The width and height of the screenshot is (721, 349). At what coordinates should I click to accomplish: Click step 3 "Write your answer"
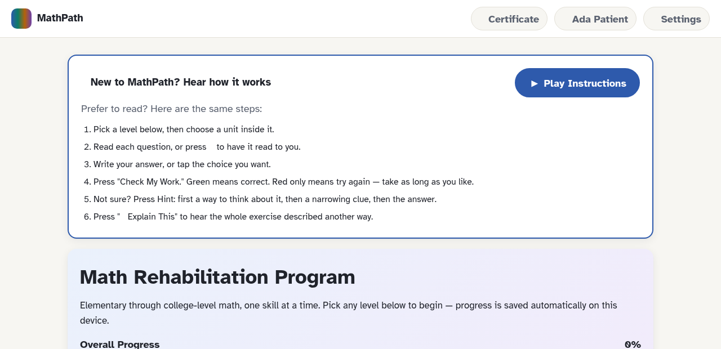tap(182, 164)
